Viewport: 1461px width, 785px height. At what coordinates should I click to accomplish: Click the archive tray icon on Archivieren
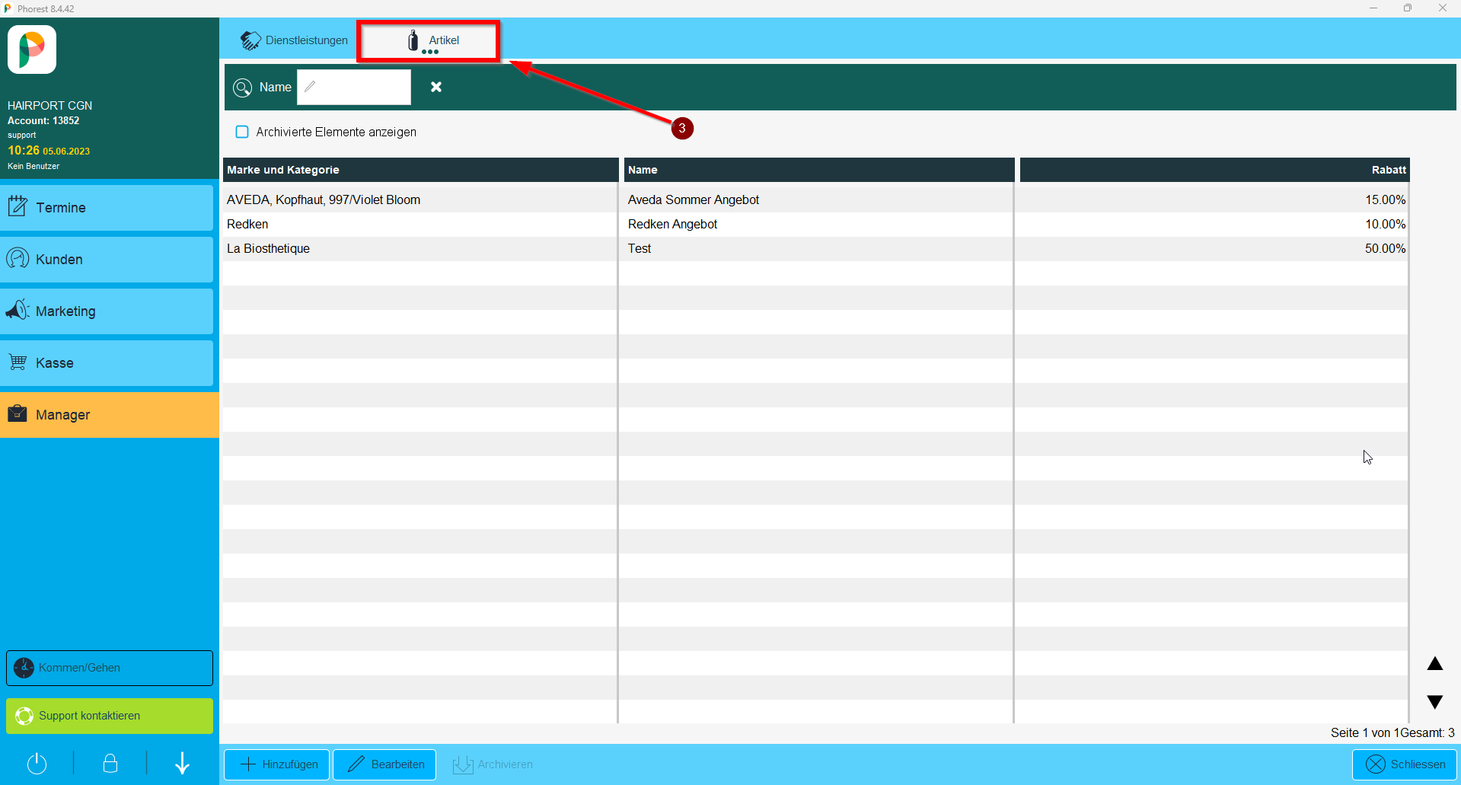463,764
